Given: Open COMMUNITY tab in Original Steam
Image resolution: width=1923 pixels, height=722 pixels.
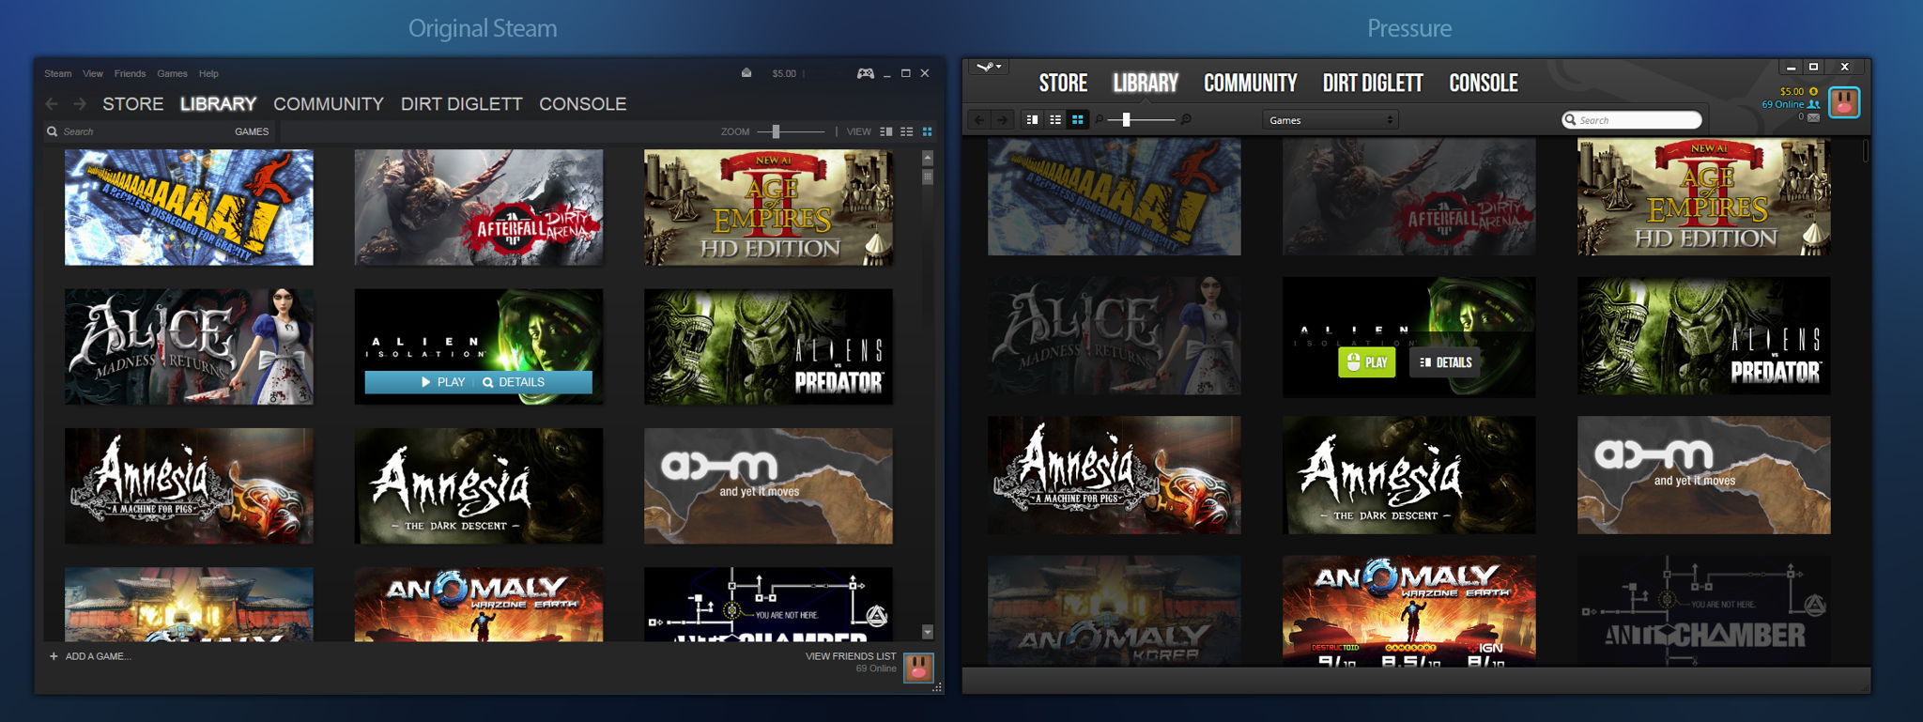Looking at the screenshot, I should (329, 104).
